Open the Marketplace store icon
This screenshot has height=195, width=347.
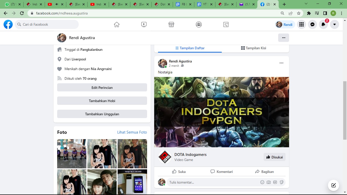(x=171, y=24)
